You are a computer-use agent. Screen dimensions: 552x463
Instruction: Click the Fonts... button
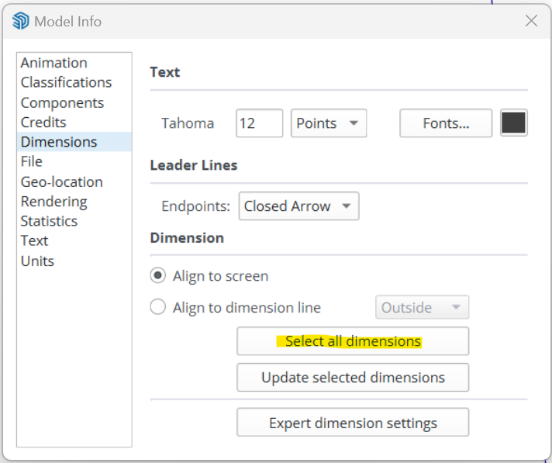[446, 123]
